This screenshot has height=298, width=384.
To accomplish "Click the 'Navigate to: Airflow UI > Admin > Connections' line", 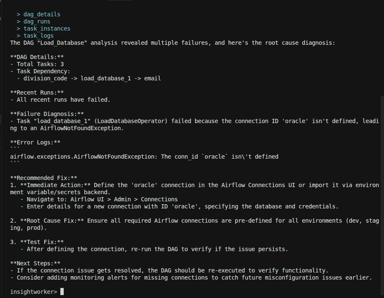I will tap(99, 199).
